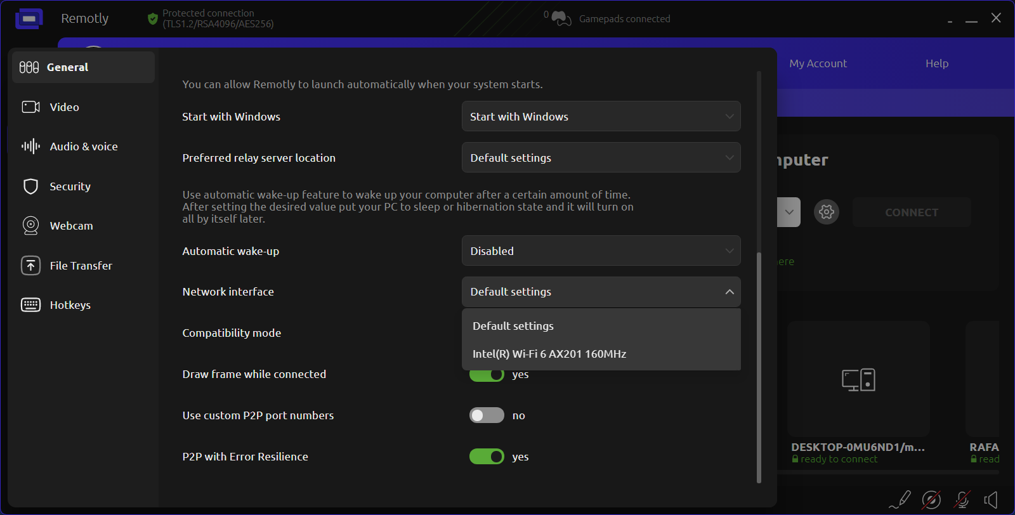
Task: Click the Hotkeys keyboard icon
Action: (x=31, y=305)
